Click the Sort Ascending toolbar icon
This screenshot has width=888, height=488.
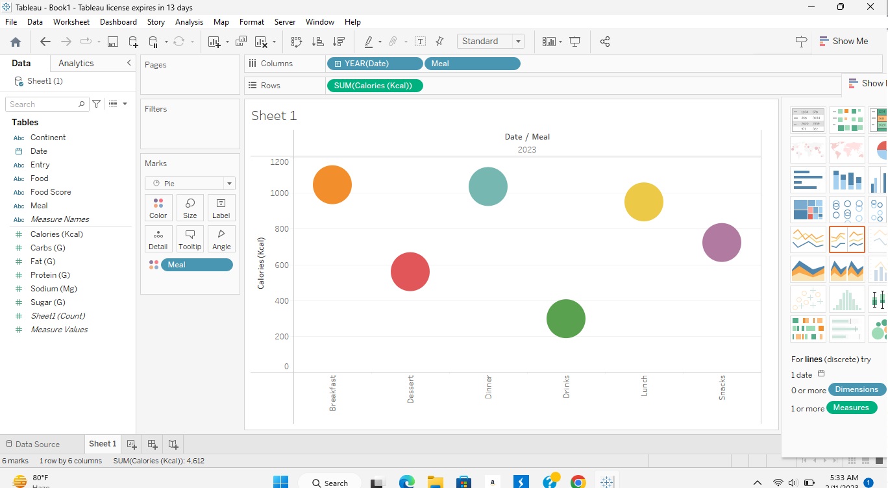tap(317, 42)
